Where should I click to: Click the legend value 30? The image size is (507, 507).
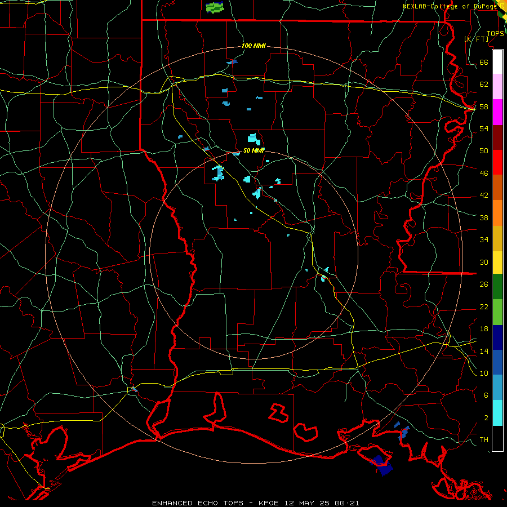484,262
